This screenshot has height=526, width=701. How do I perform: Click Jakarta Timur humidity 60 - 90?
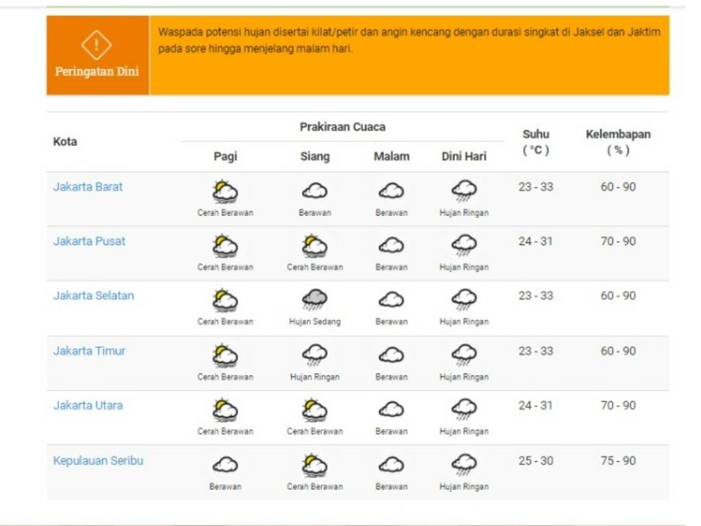click(618, 351)
